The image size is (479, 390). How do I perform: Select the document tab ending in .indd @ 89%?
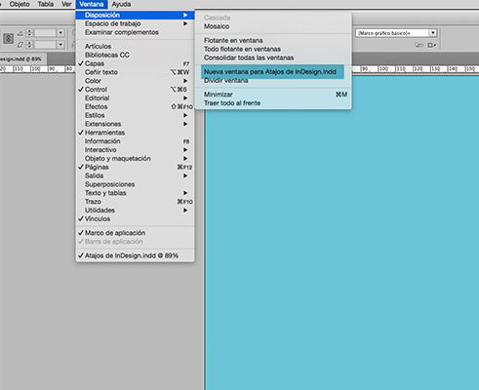click(22, 59)
